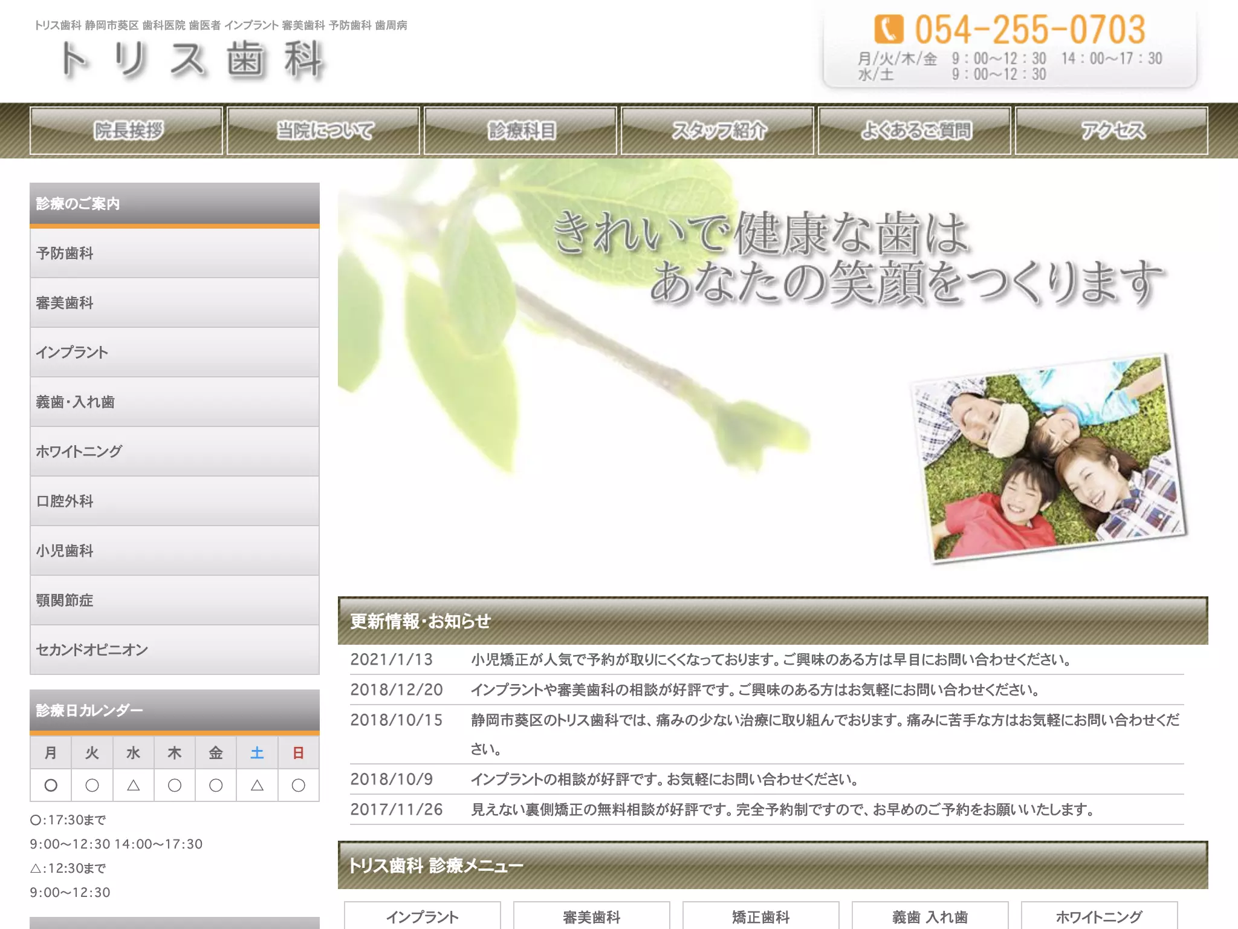Select 審美歯科 in the sidebar
This screenshot has width=1238, height=929.
pyautogui.click(x=175, y=303)
